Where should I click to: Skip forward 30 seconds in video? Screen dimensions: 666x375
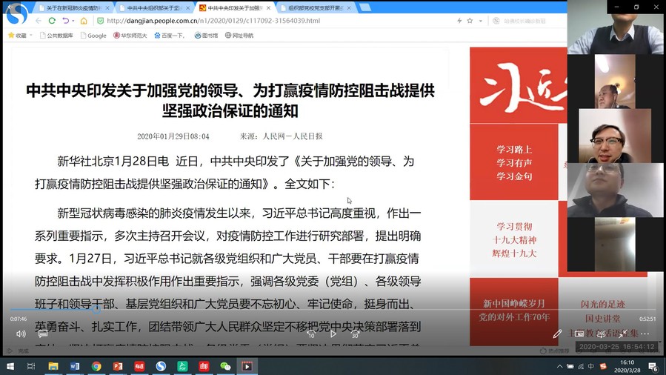tap(356, 334)
